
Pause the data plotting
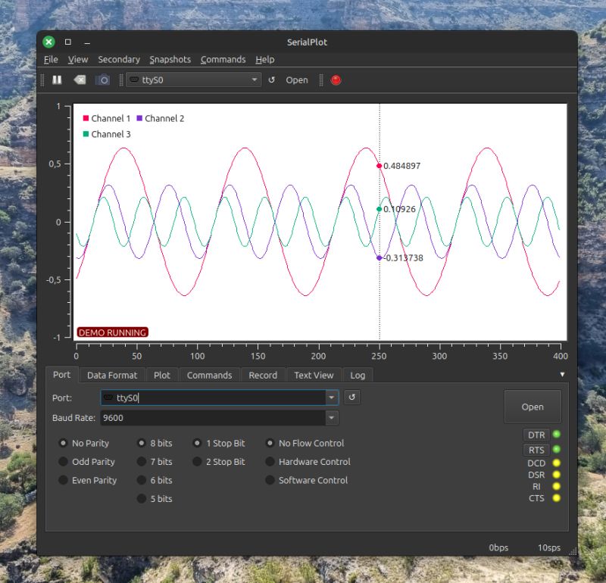coord(57,79)
